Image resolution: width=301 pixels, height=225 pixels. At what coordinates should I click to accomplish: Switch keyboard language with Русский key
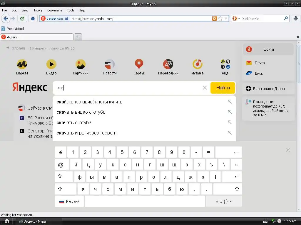[69, 202]
